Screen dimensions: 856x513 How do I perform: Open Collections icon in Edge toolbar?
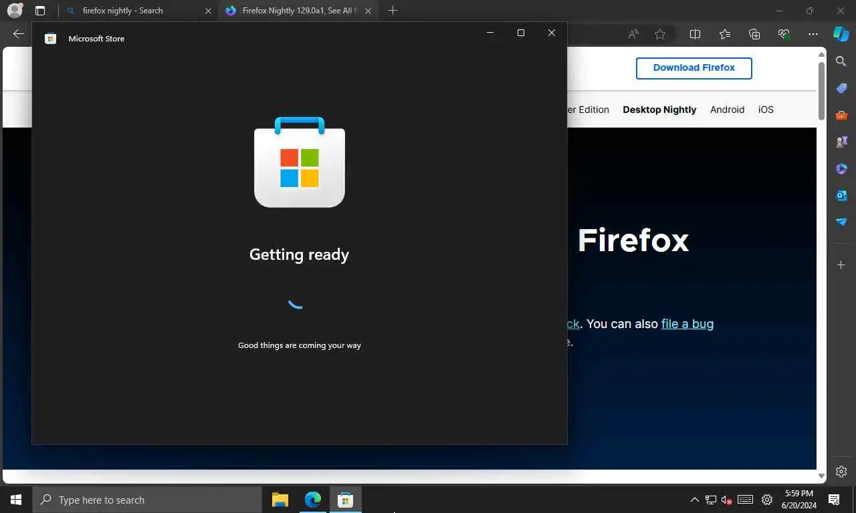(754, 34)
